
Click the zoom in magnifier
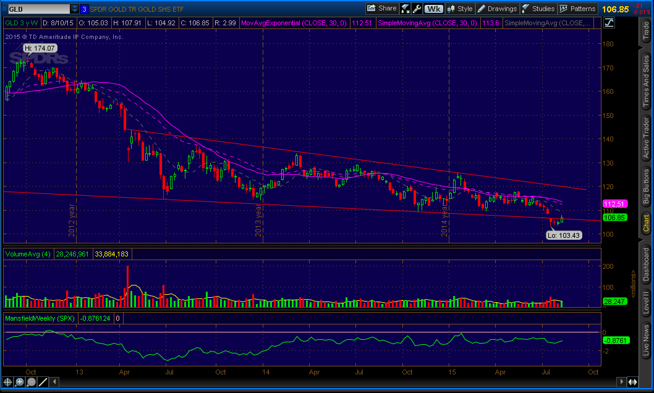[20, 382]
